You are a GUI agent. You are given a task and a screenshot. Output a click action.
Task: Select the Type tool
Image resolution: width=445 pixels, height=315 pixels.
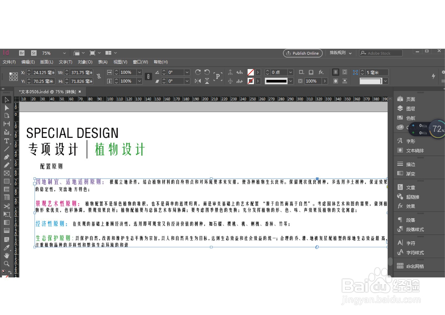click(x=7, y=141)
